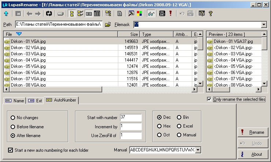Click the four-color squares icon
This screenshot has width=271, height=162.
point(139,14)
